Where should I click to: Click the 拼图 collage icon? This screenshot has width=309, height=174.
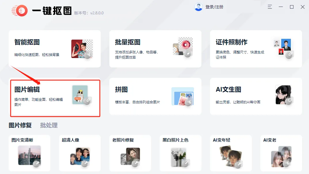[182, 96]
